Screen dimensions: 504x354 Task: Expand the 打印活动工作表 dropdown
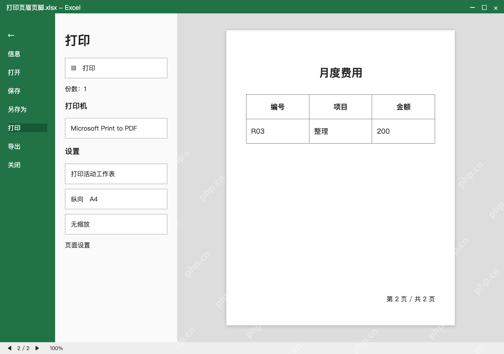coord(116,174)
